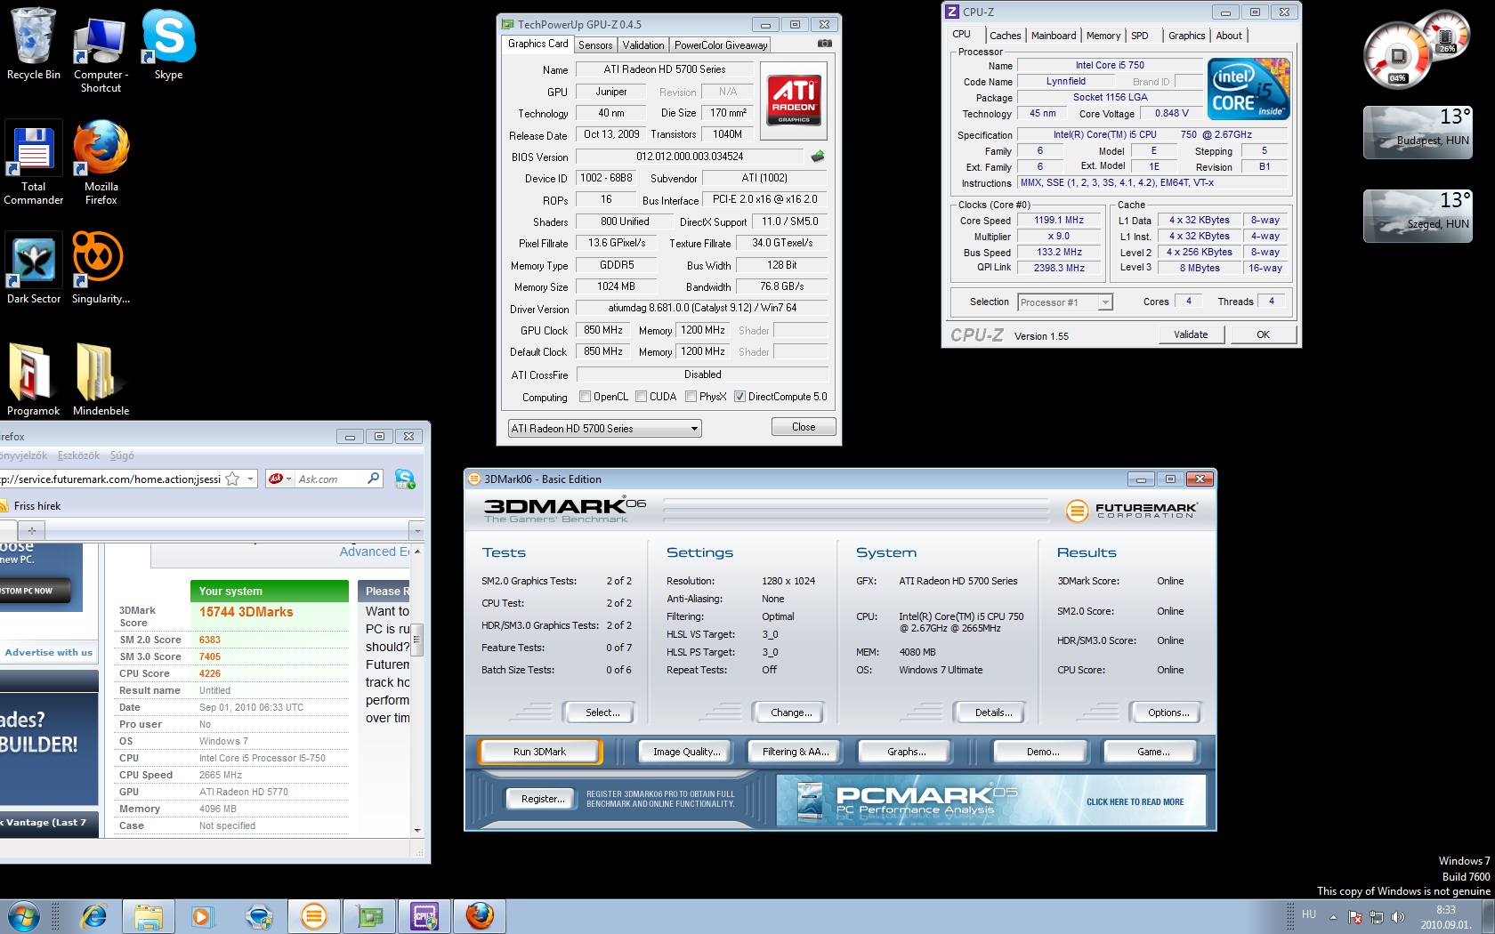Select the Dark Sector game shortcut
The height and width of the screenshot is (934, 1495).
tap(34, 269)
